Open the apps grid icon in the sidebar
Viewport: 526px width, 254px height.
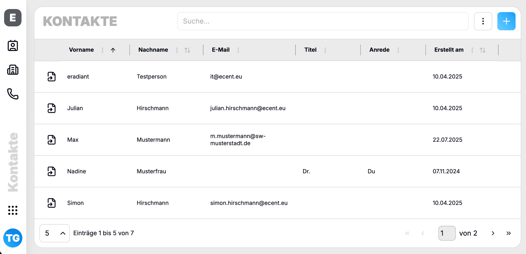click(13, 210)
